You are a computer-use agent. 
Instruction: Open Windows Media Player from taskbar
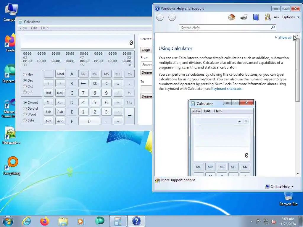point(81,221)
